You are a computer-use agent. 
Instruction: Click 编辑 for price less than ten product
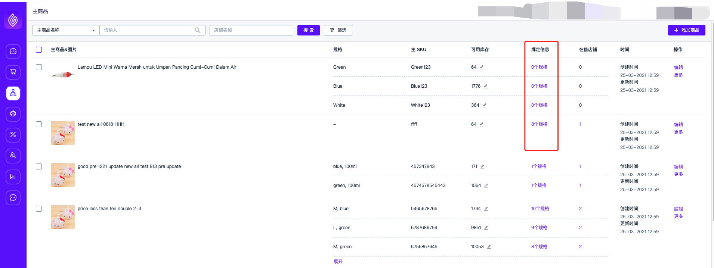pyautogui.click(x=678, y=209)
